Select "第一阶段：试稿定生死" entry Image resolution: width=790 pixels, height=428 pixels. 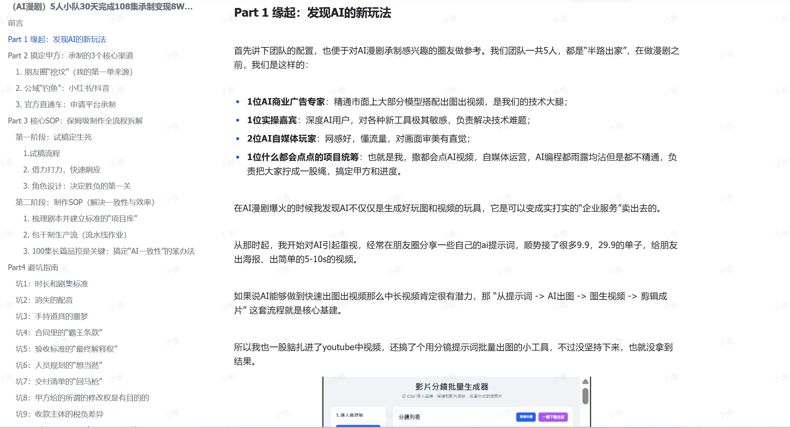(54, 137)
